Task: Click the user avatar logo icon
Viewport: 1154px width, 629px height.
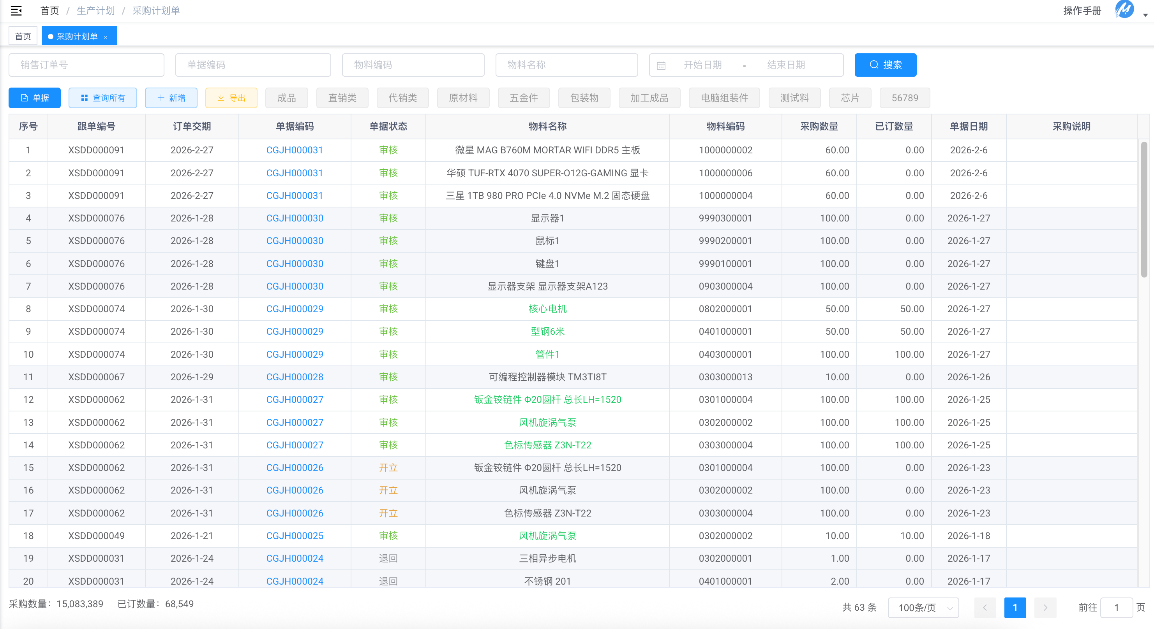Action: pos(1124,10)
